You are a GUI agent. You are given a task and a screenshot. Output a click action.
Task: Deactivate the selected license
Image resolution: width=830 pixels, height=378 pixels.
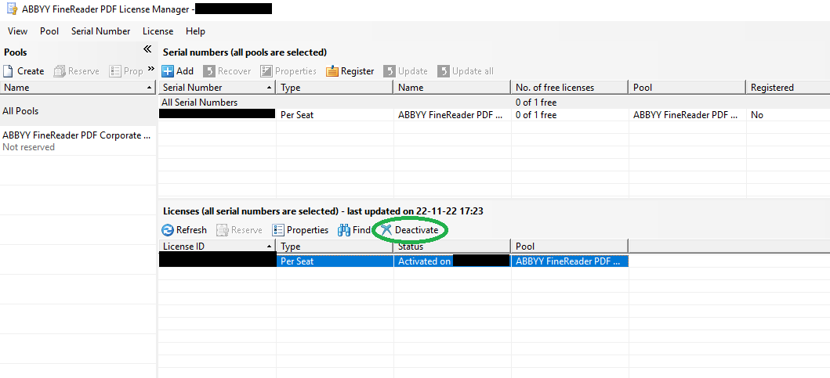point(410,230)
